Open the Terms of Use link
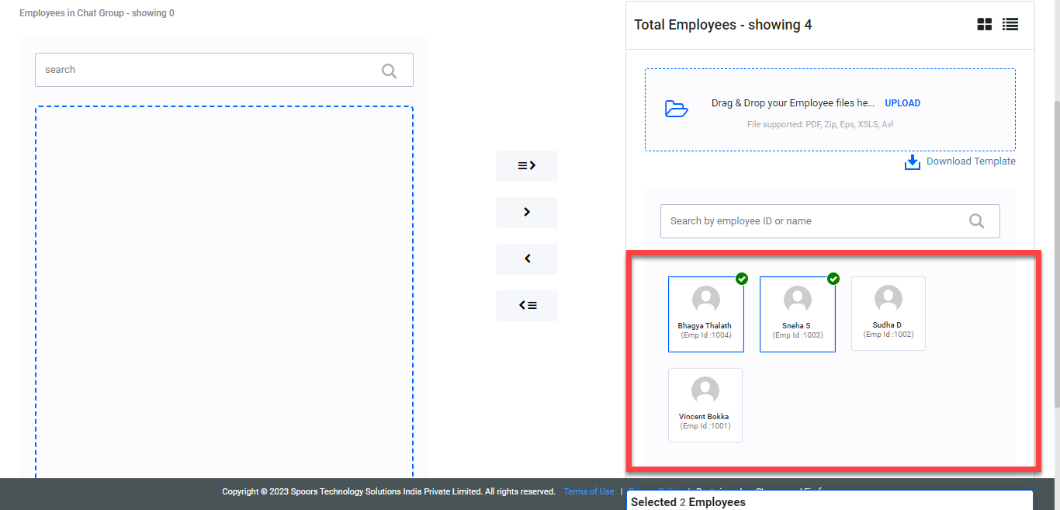This screenshot has height=510, width=1060. click(x=588, y=491)
